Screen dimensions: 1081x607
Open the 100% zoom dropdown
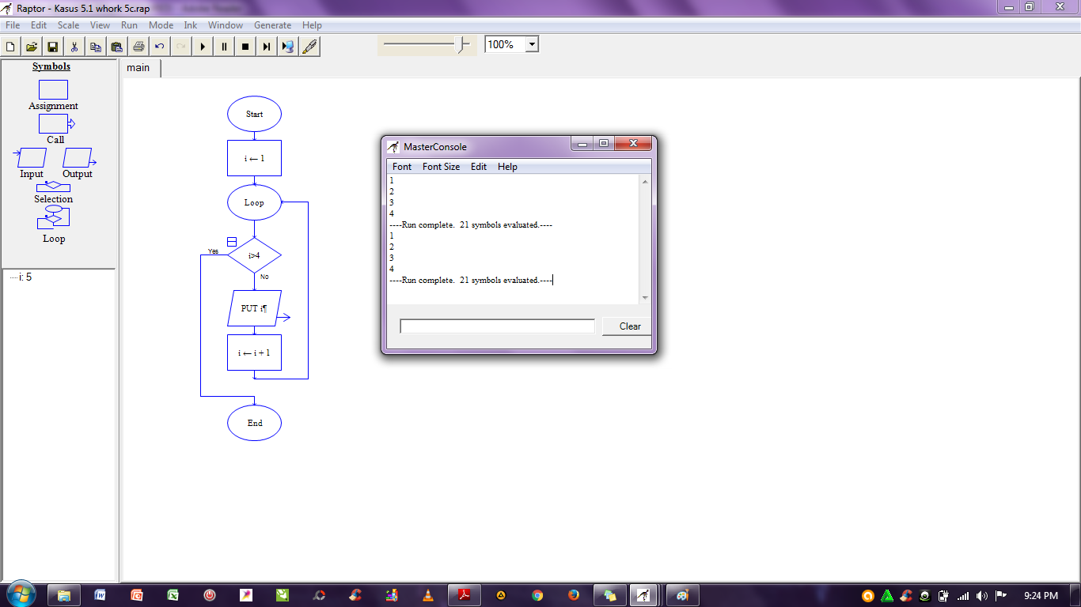(x=532, y=44)
